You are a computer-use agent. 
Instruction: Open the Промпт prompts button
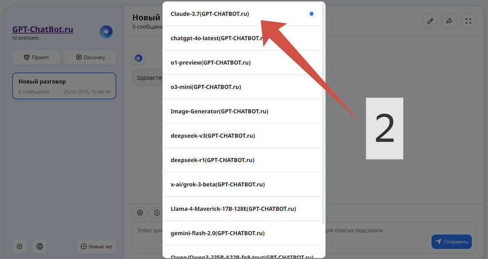(x=36, y=58)
